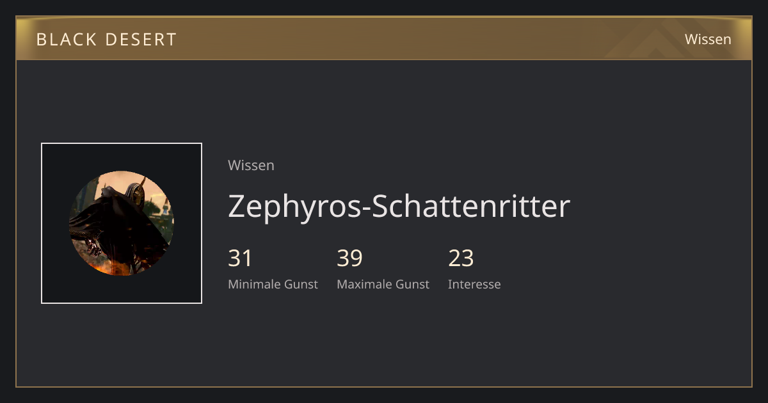Click the Maximale Gunst label
768x403 pixels.
pyautogui.click(x=383, y=284)
